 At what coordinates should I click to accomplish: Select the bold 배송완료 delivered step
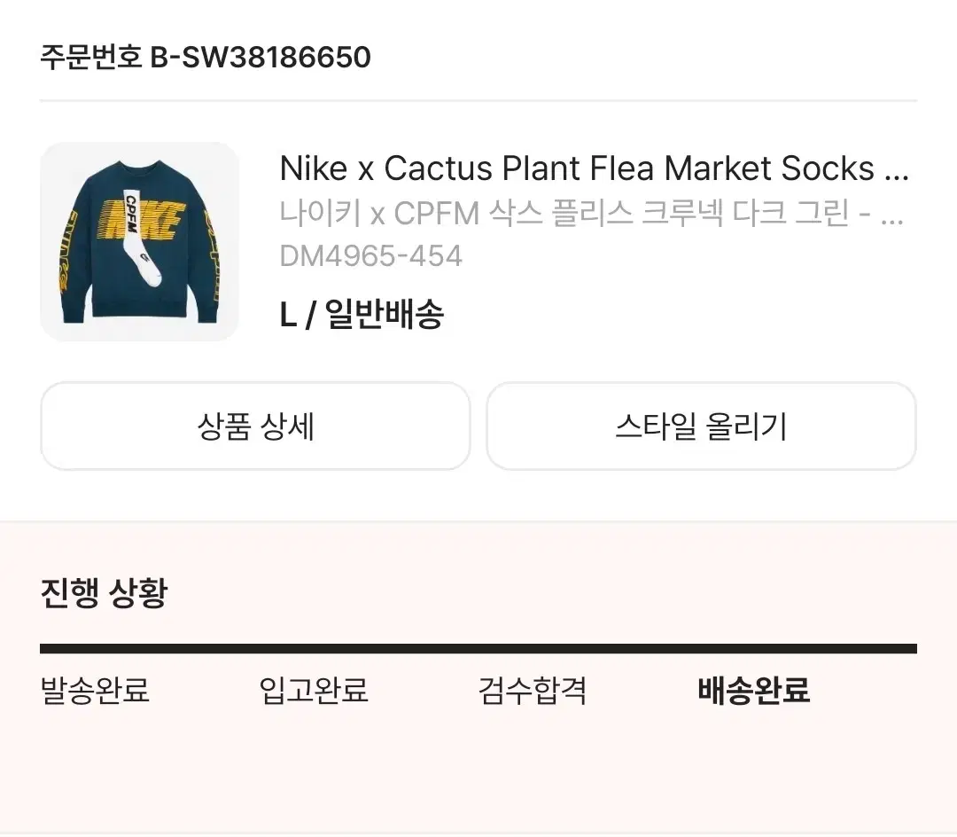[754, 690]
